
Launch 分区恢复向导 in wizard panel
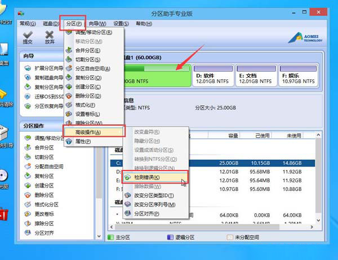[43, 106]
